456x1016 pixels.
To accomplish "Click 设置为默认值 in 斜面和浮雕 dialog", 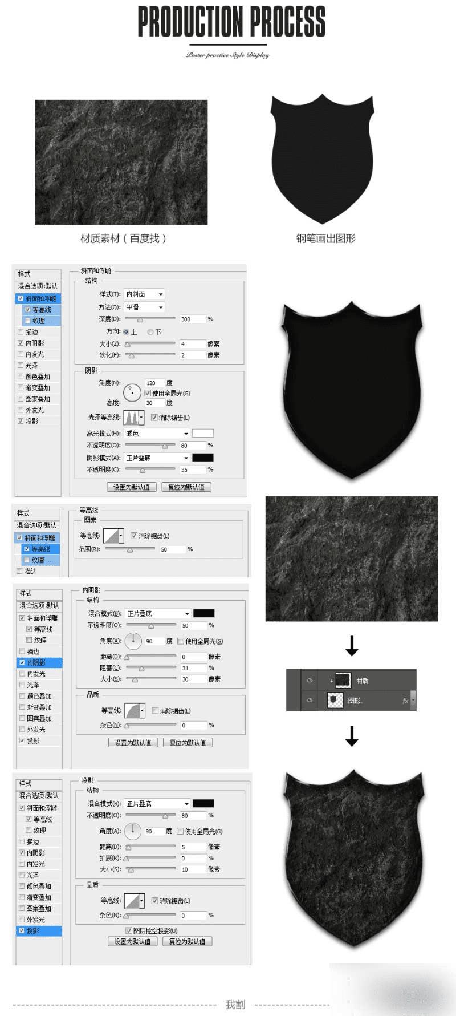I will 132,487.
